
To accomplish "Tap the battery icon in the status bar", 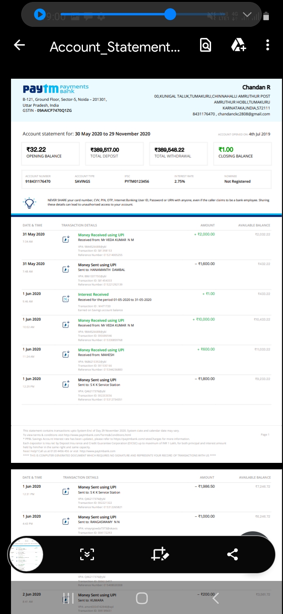I will [x=266, y=16].
